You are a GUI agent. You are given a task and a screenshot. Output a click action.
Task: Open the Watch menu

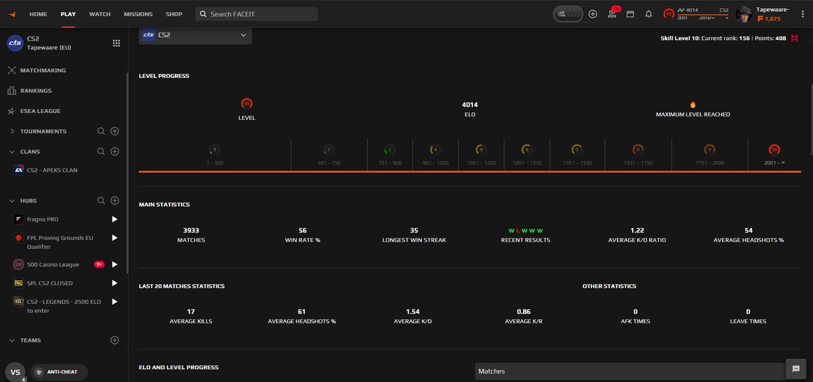100,14
